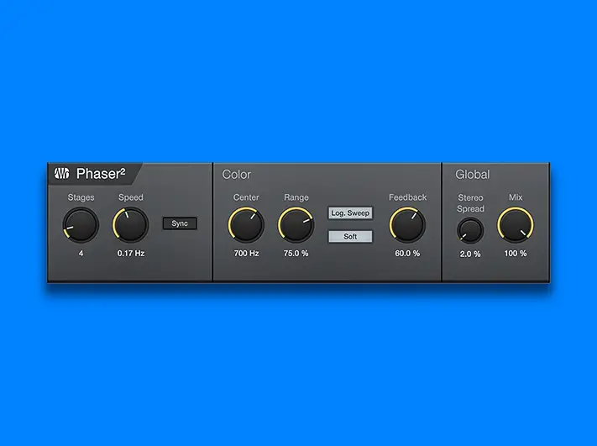Click the Speed knob
597x446 pixels.
tap(131, 225)
